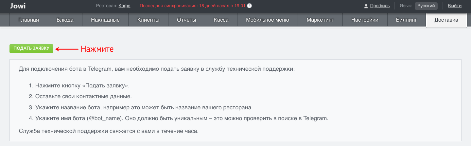Click the help question mark icon near sync status

[x=250, y=6]
